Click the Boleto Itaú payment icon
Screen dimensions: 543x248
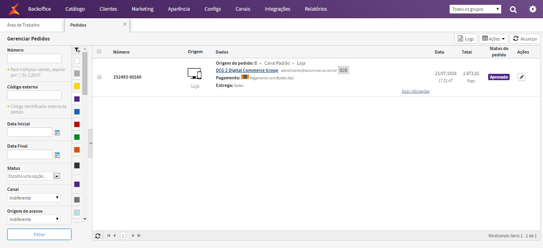coord(245,77)
